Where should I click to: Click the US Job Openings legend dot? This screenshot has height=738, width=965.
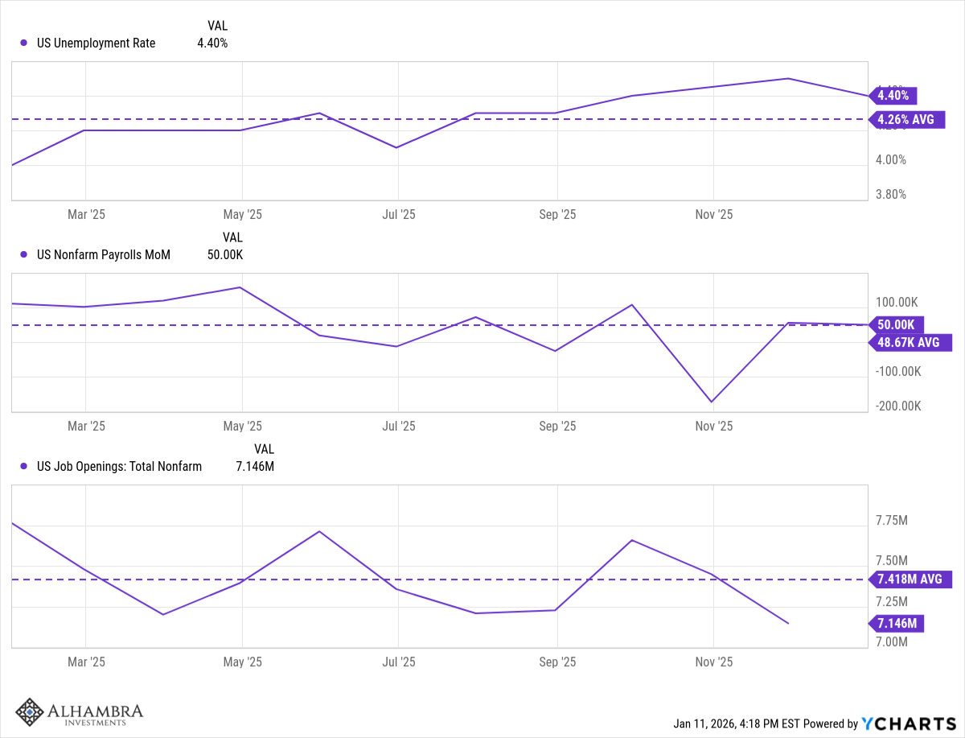tap(23, 466)
